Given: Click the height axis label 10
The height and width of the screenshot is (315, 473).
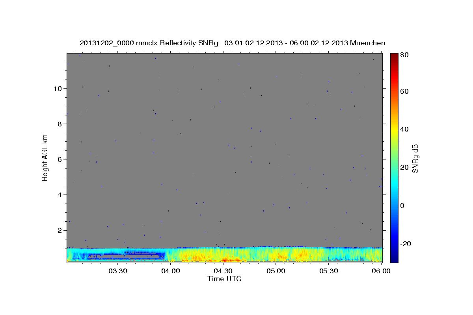Looking at the screenshot, I should point(59,88).
